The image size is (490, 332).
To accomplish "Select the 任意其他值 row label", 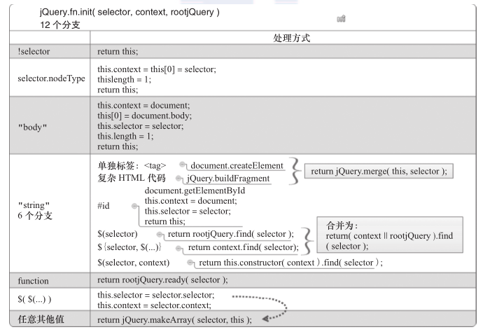I will click(x=41, y=319).
